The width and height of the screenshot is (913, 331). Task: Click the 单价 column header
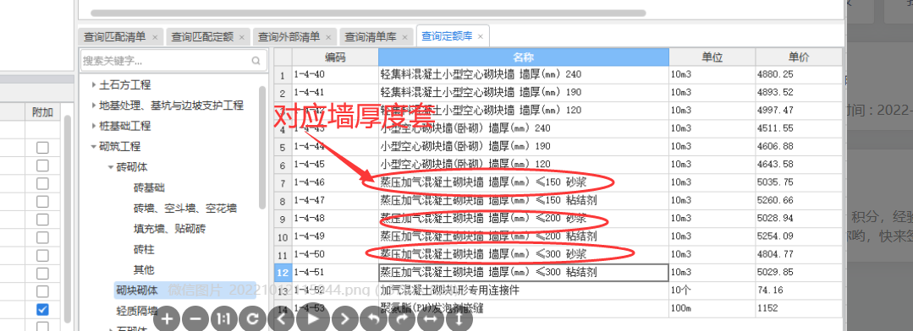pos(799,57)
